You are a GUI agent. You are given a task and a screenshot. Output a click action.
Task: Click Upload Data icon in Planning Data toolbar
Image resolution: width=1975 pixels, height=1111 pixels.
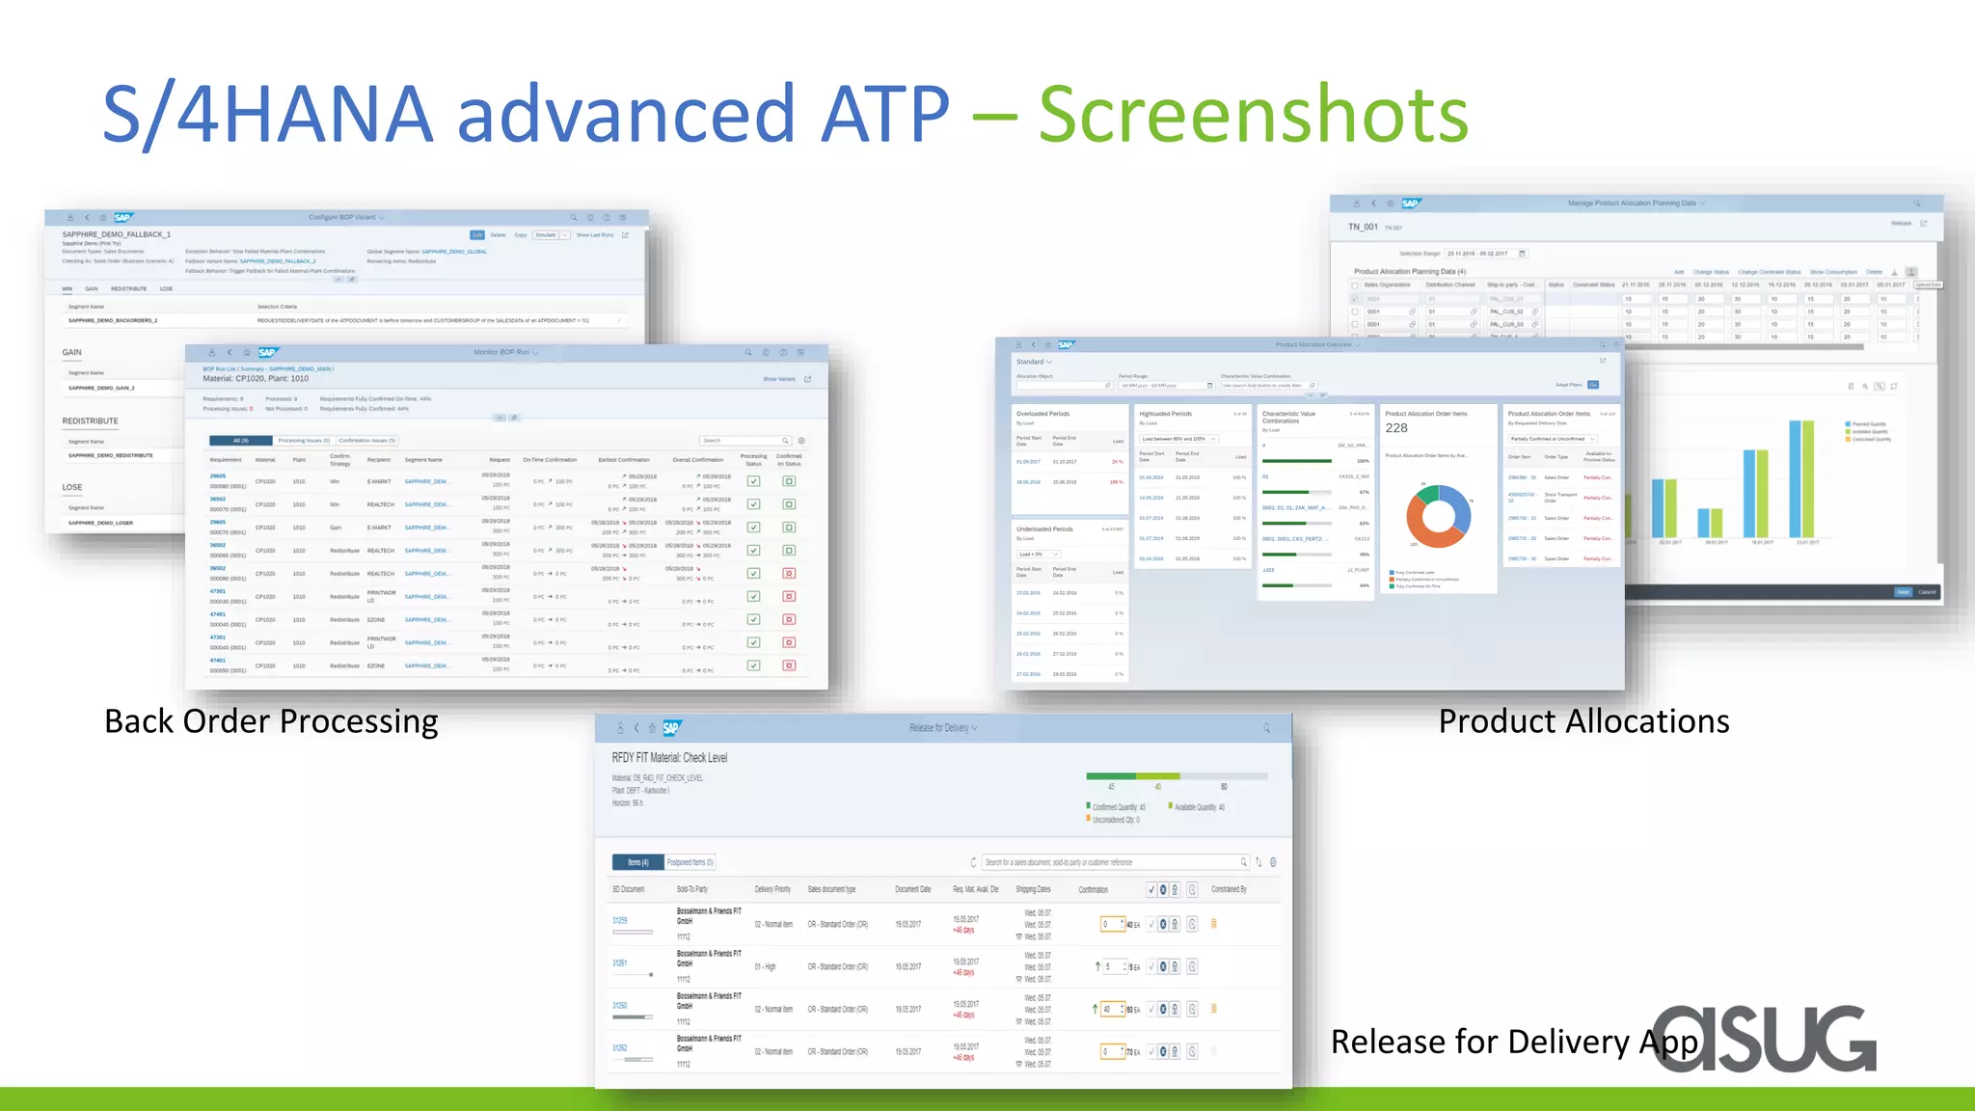tap(1911, 272)
